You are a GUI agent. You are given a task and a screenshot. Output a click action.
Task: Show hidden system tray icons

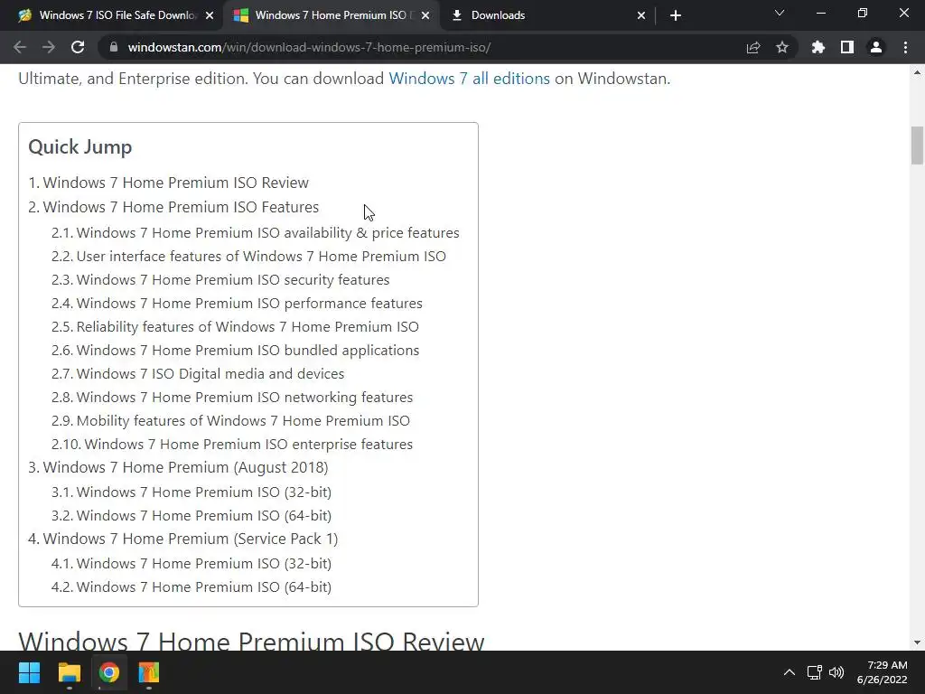789,672
